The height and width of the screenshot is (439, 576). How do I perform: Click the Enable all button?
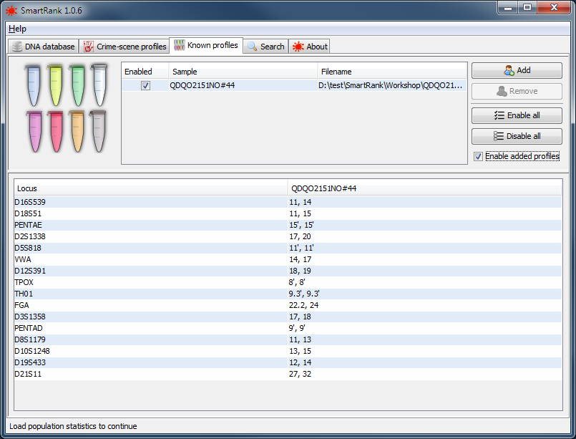pyautogui.click(x=517, y=115)
